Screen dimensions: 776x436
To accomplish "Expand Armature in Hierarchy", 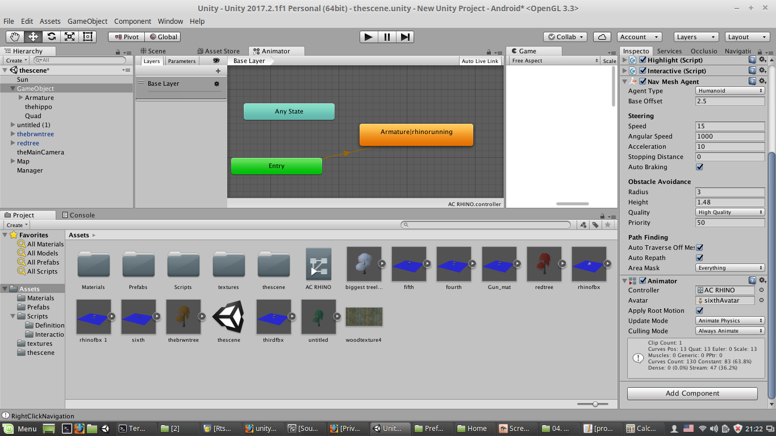I will [x=21, y=98].
